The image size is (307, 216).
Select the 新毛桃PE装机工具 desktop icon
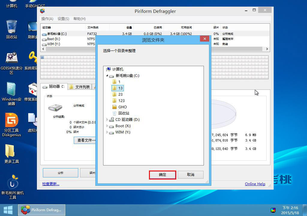[x=13, y=187]
